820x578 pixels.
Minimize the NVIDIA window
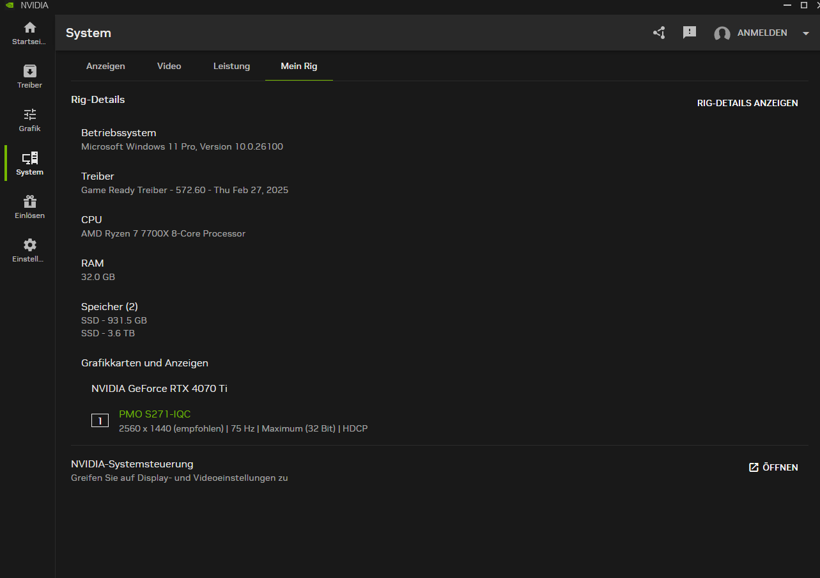coord(788,5)
